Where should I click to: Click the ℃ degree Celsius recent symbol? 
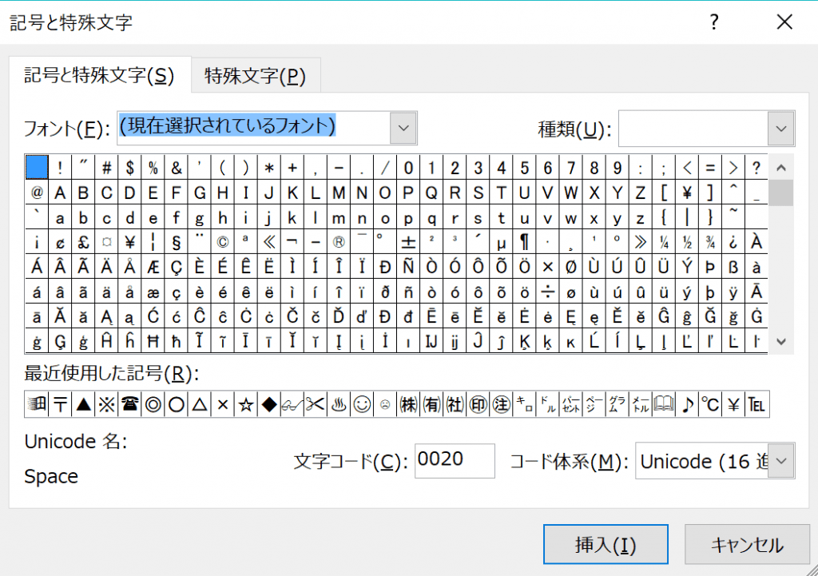coord(710,405)
